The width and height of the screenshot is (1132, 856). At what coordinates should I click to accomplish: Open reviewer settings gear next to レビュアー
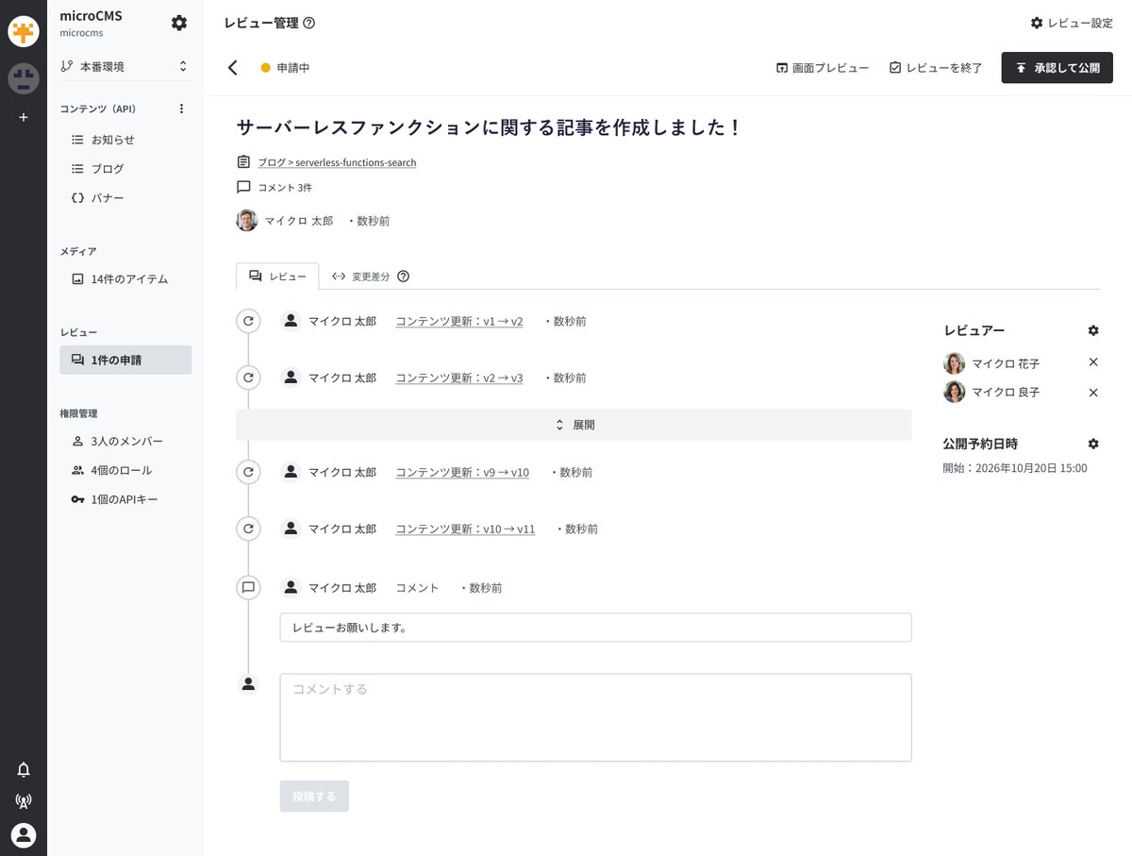click(x=1093, y=330)
